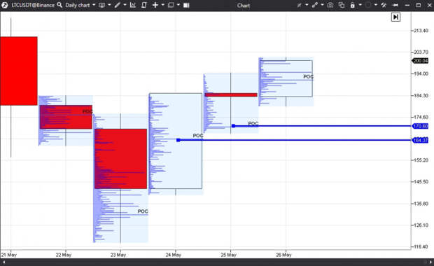Image resolution: width=434 pixels, height=266 pixels.
Task: Click the snapshot camera icon
Action: (330, 5)
